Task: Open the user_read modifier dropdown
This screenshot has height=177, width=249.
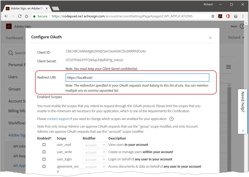Action: click(94, 145)
